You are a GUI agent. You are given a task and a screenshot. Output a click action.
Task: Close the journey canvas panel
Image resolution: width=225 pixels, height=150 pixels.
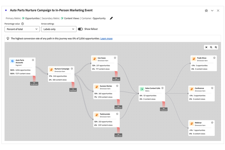[x=218, y=10]
